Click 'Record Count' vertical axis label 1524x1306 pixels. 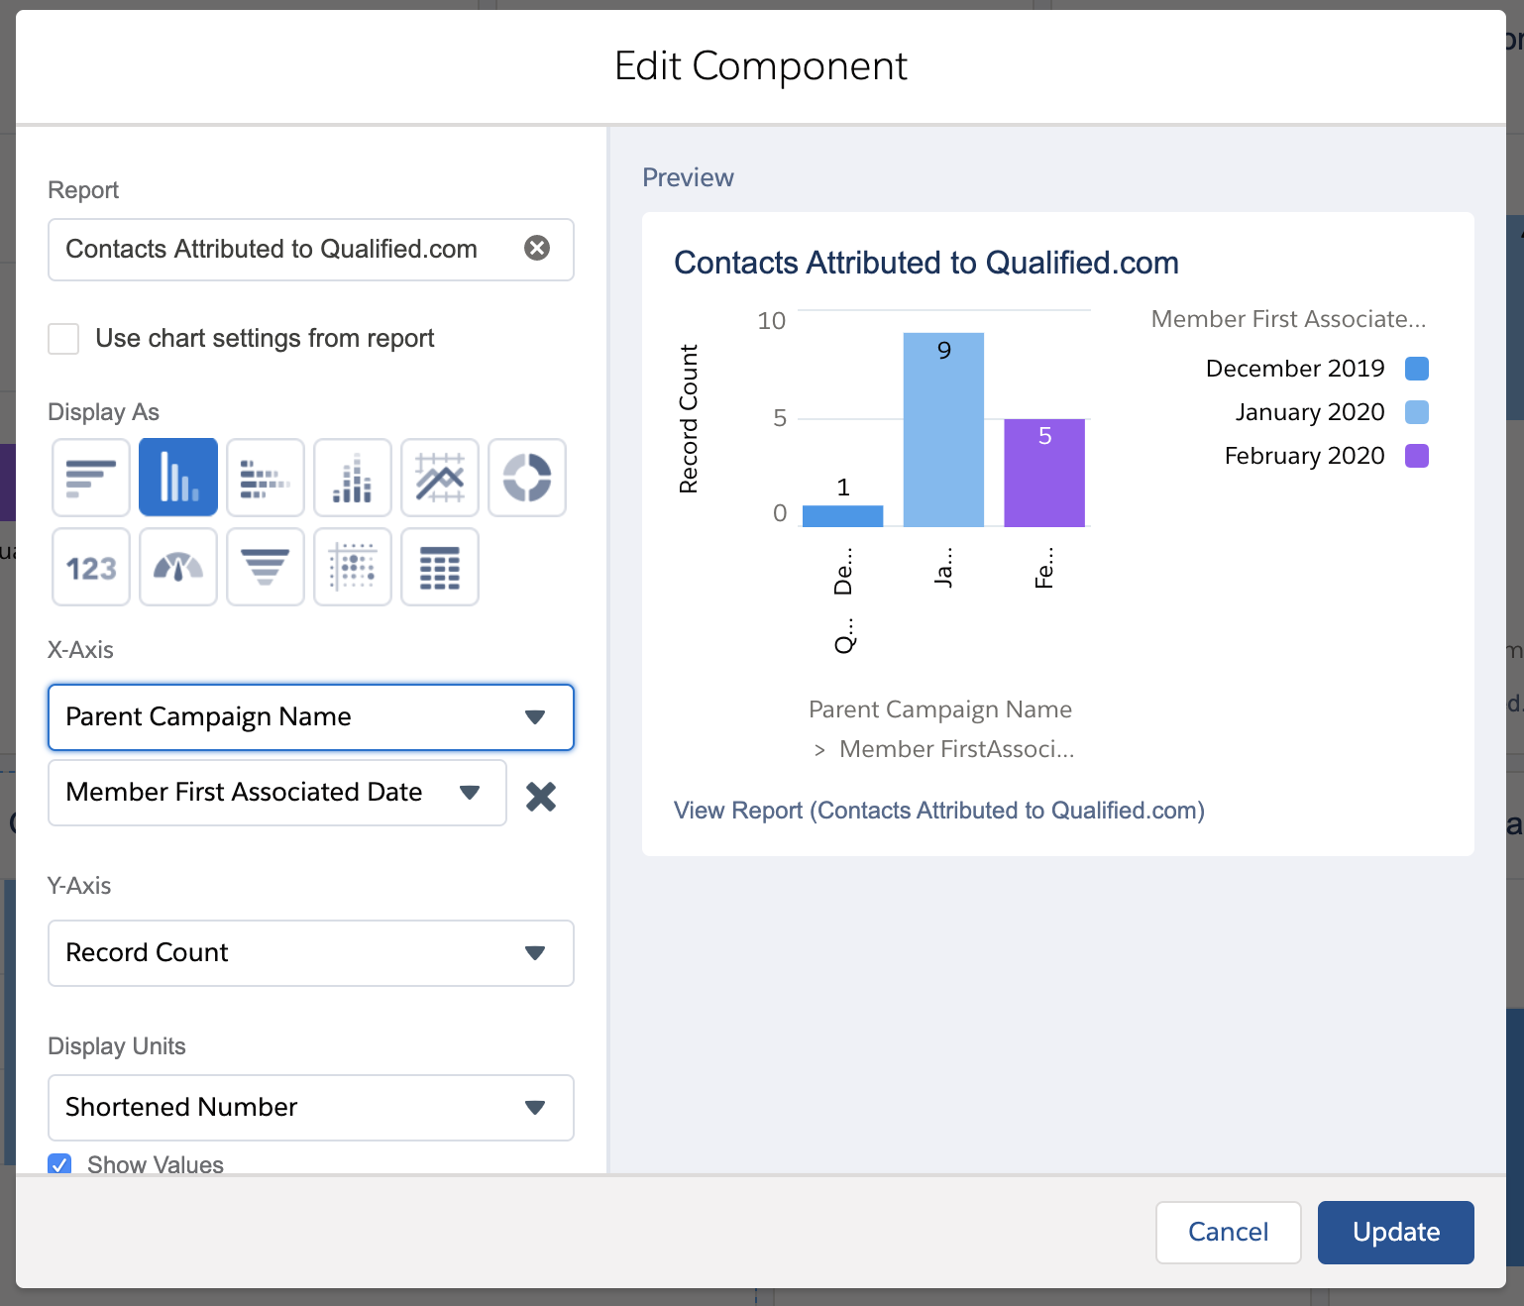[x=689, y=419]
